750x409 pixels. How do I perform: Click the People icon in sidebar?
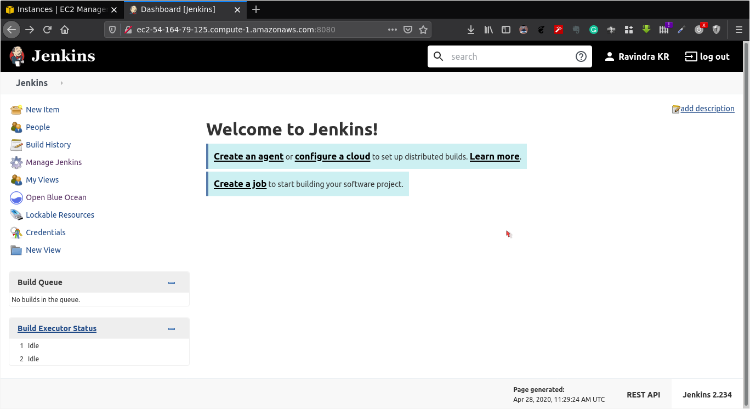[x=16, y=127]
